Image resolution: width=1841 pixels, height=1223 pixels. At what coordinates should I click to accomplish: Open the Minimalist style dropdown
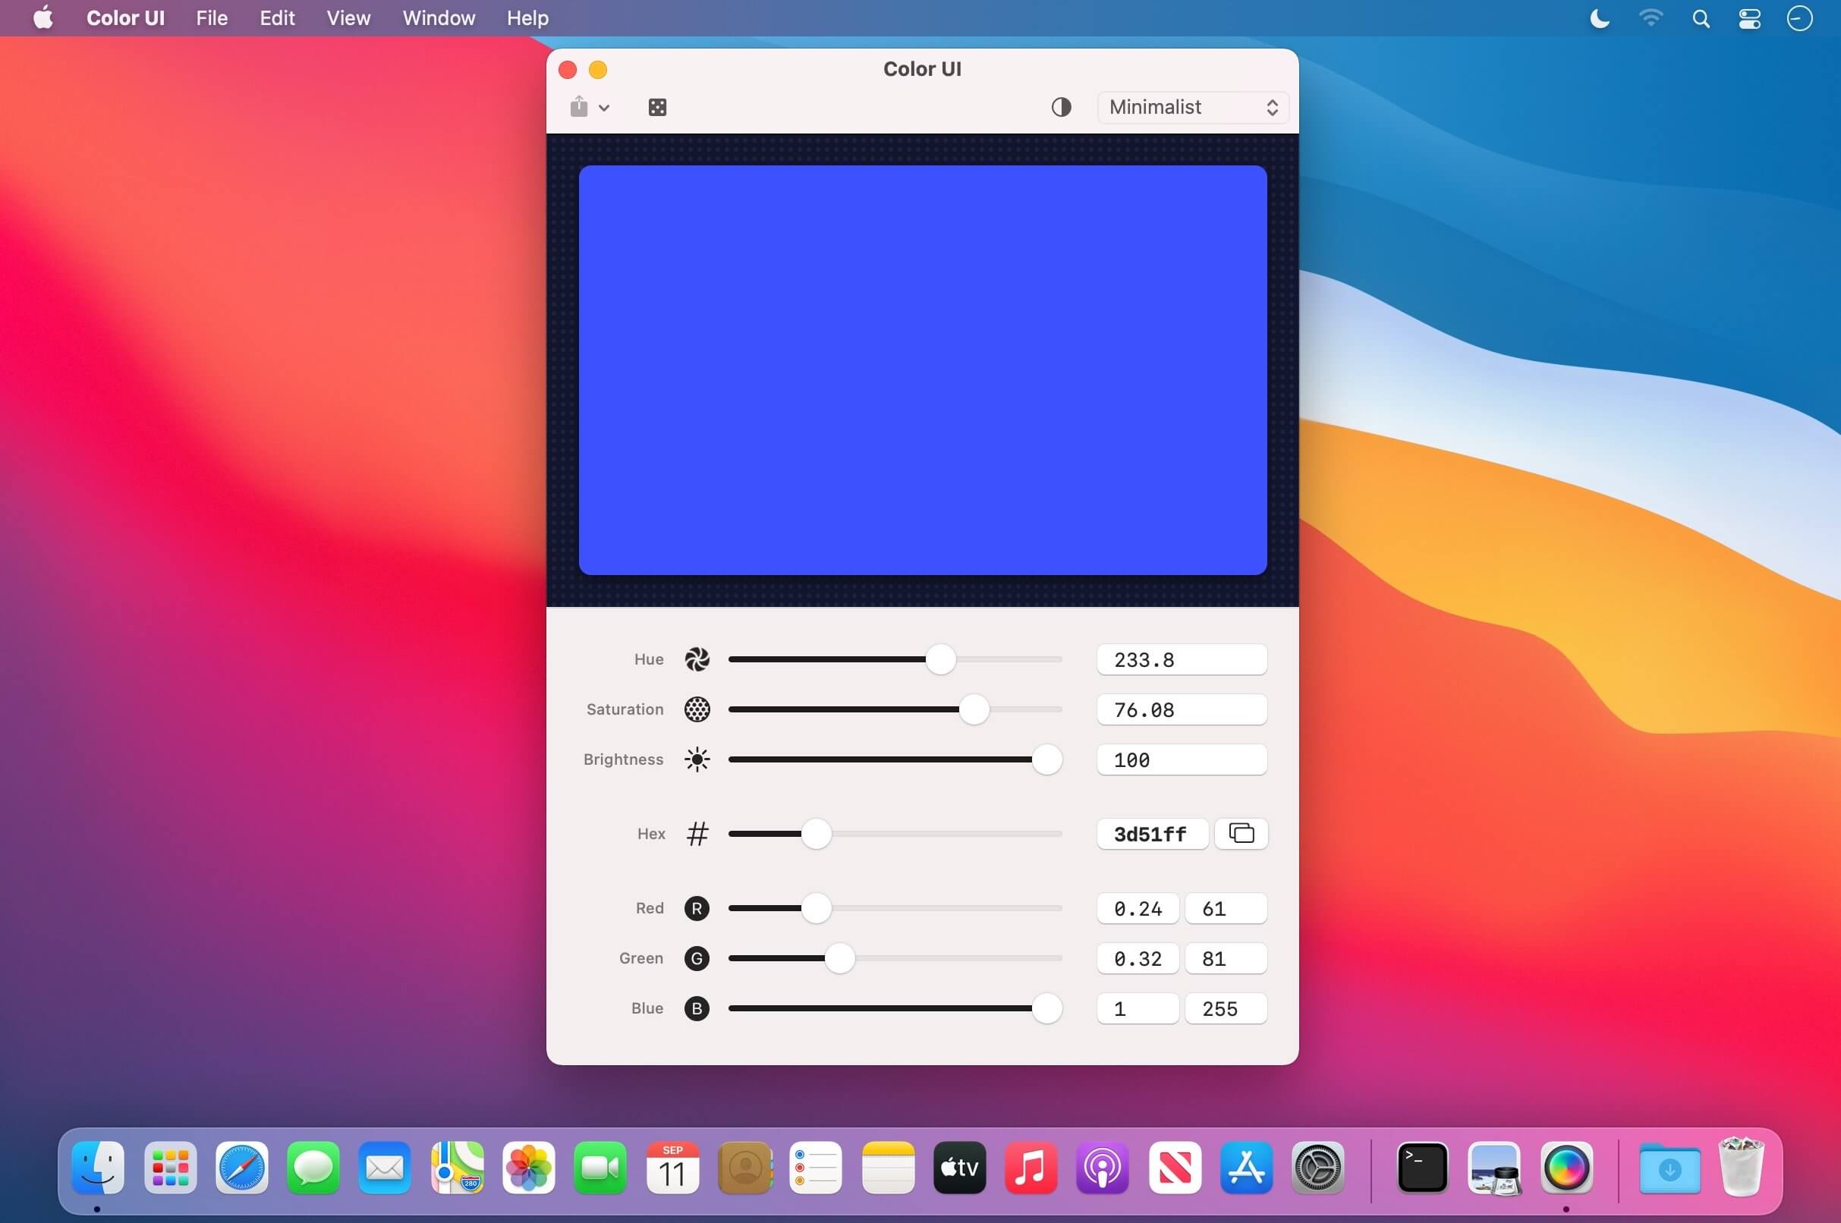point(1192,107)
